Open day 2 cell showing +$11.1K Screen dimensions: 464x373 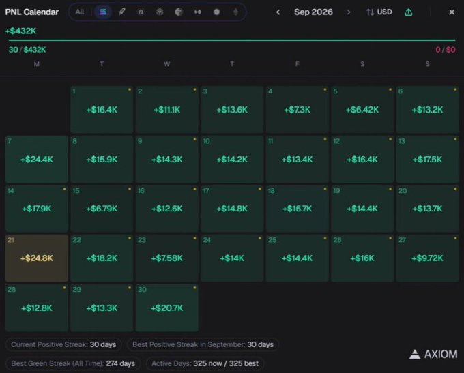(x=167, y=109)
